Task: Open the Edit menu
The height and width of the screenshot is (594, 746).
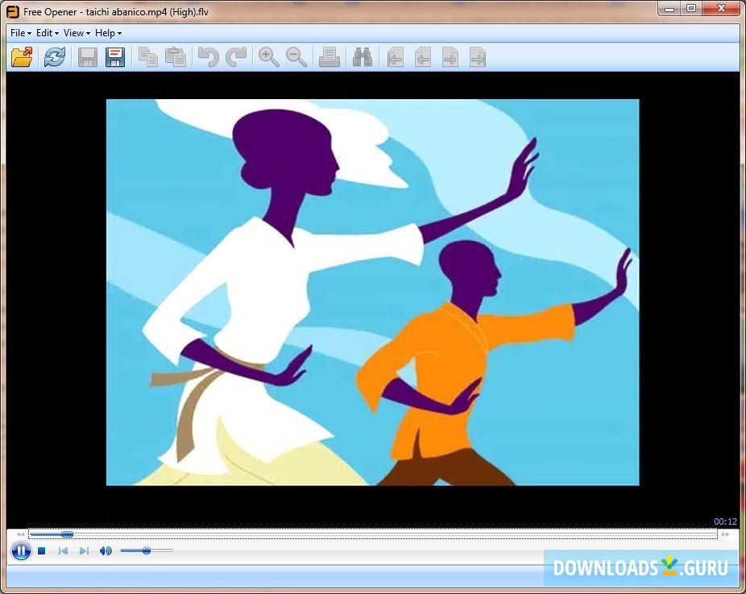Action: point(47,33)
